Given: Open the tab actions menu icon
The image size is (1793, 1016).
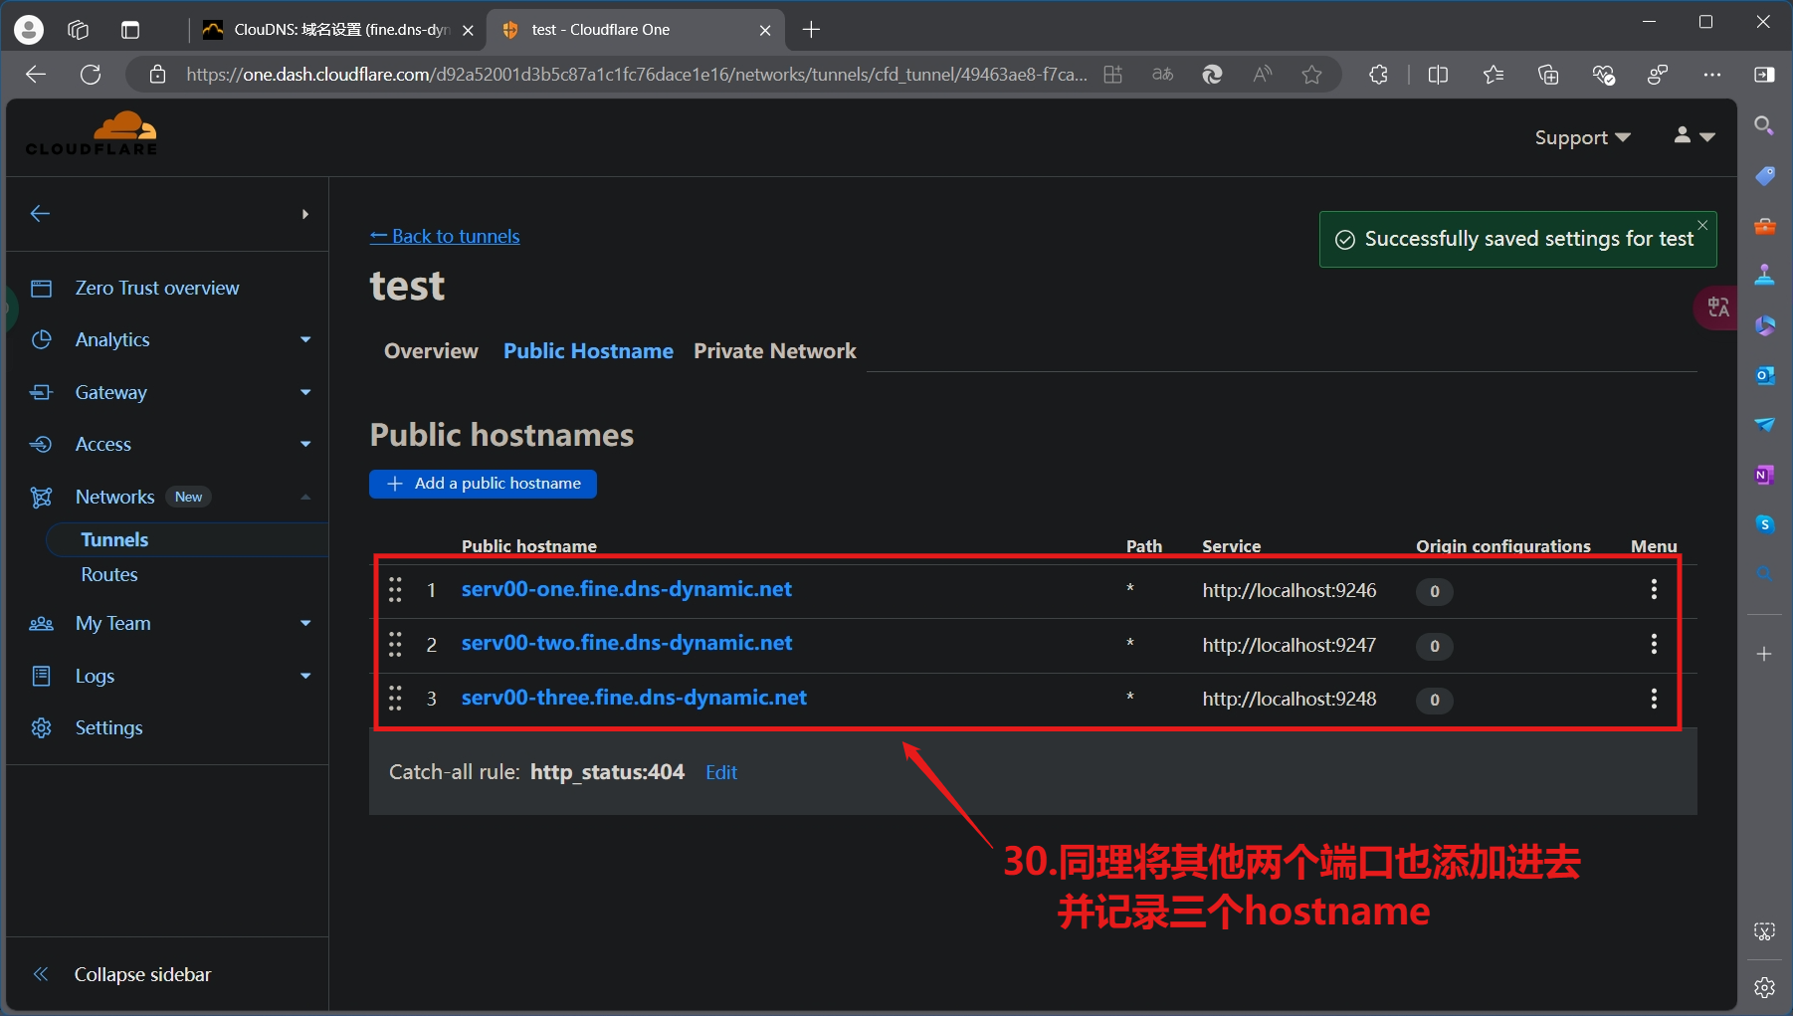Looking at the screenshot, I should point(130,30).
